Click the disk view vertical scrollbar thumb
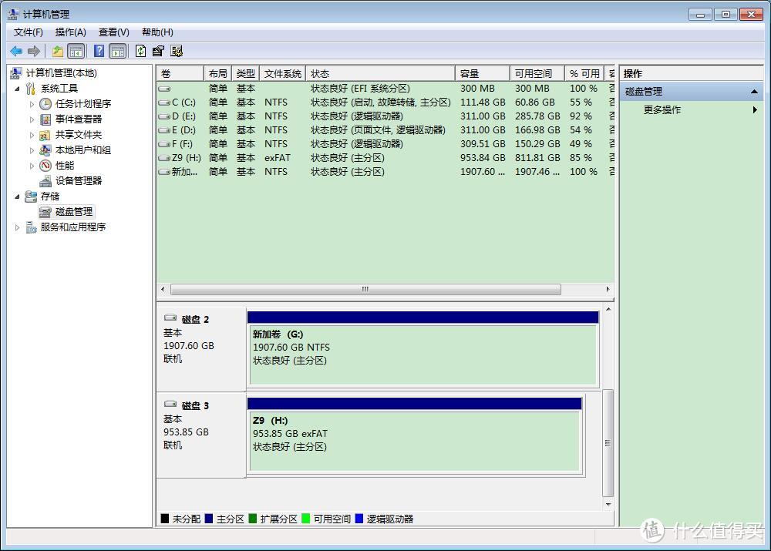This screenshot has width=771, height=551. (608, 443)
